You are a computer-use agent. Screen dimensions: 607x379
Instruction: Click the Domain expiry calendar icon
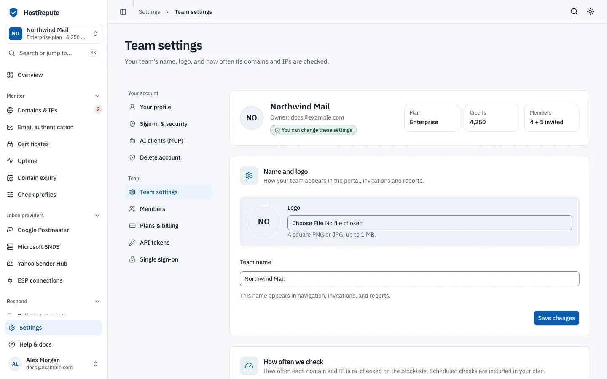tap(10, 178)
